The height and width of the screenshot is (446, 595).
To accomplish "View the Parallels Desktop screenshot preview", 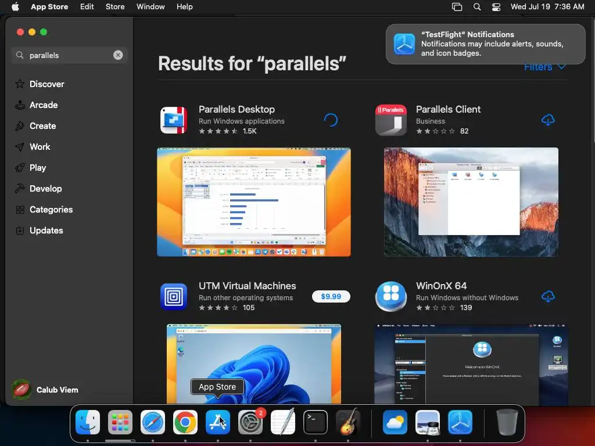I will coord(254,202).
